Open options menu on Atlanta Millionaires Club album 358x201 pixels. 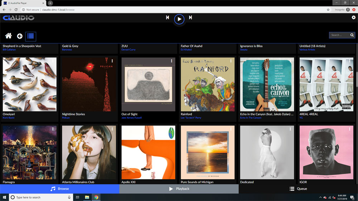click(x=112, y=129)
